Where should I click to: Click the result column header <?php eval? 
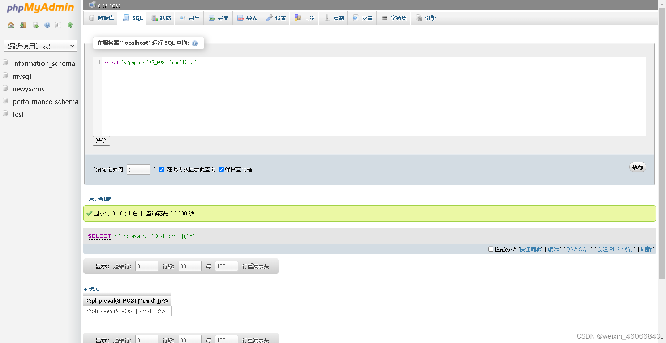pyautogui.click(x=127, y=301)
